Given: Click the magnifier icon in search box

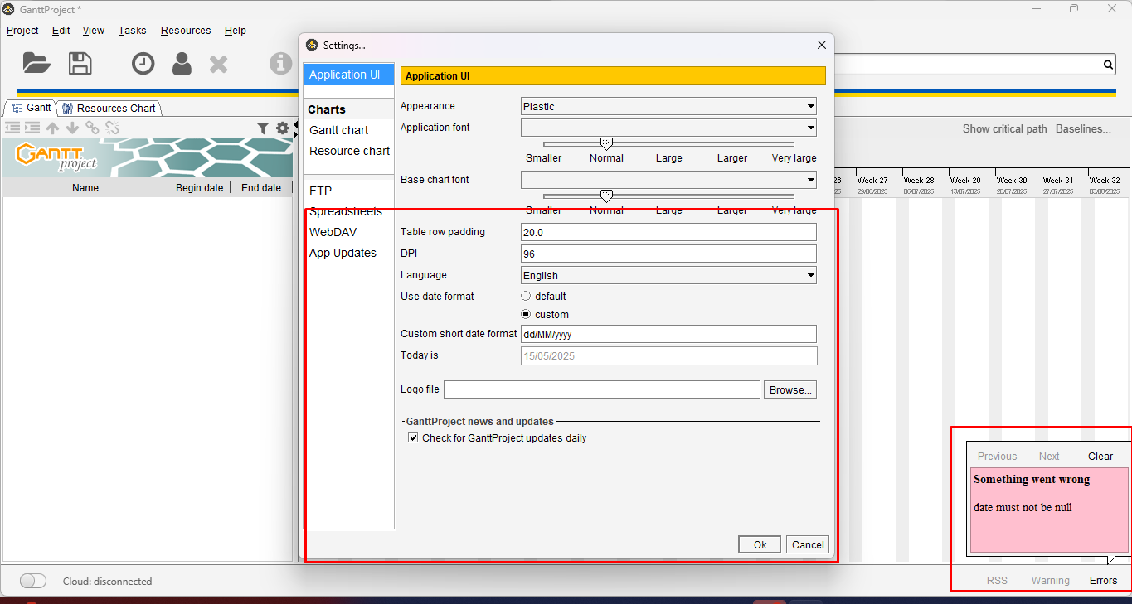Looking at the screenshot, I should (1108, 65).
